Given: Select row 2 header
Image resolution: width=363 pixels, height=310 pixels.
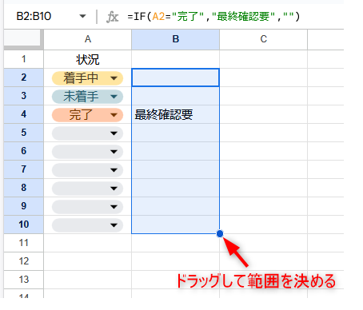Looking at the screenshot, I should 23,77.
